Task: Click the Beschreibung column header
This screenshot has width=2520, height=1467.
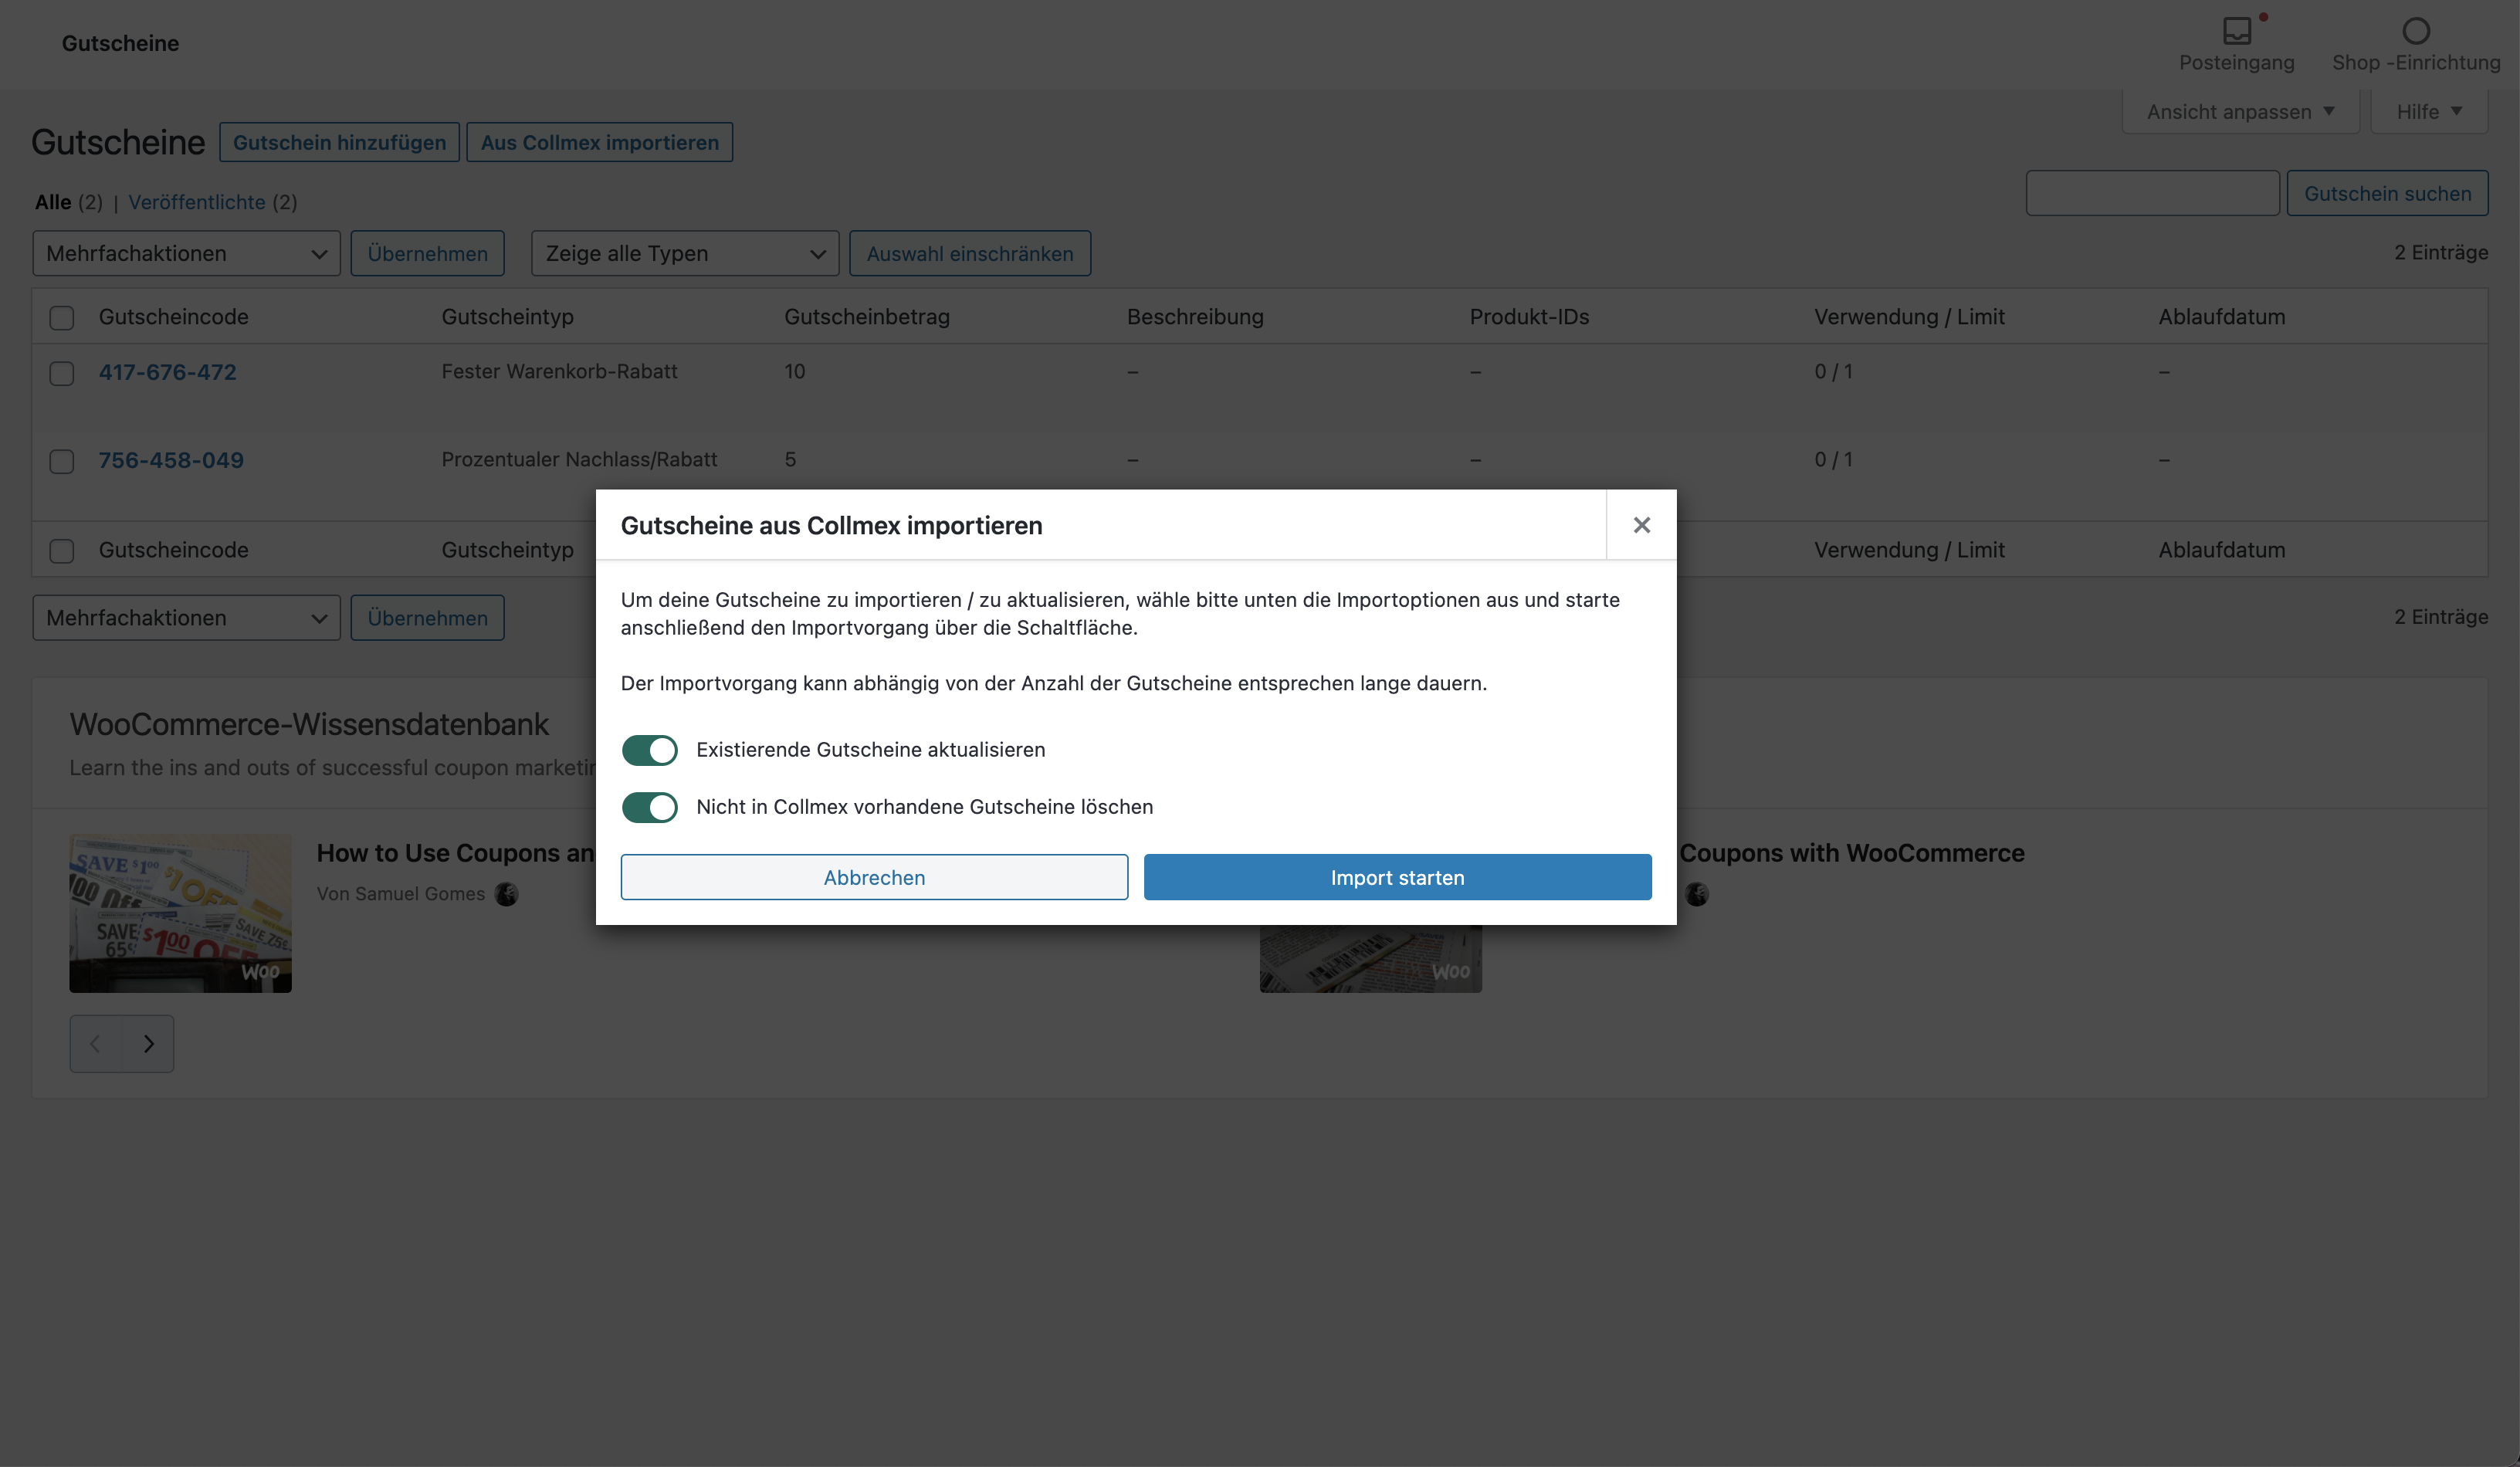Action: coord(1195,316)
